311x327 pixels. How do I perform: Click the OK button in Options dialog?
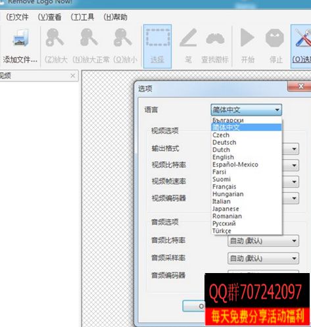tap(194, 306)
